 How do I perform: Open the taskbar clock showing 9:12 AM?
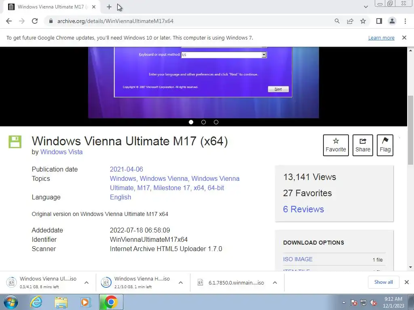pyautogui.click(x=393, y=302)
